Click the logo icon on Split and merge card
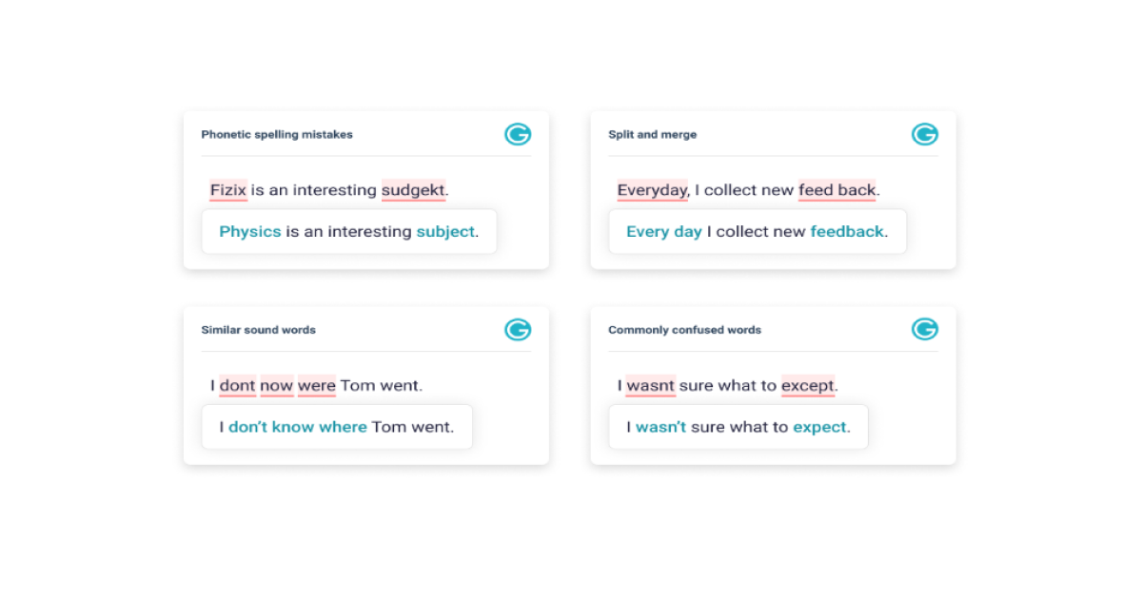The image size is (1142, 599). pos(925,135)
